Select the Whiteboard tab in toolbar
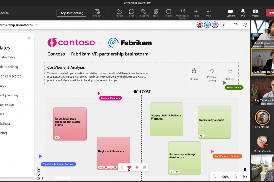274x182 pixels. (183, 13)
